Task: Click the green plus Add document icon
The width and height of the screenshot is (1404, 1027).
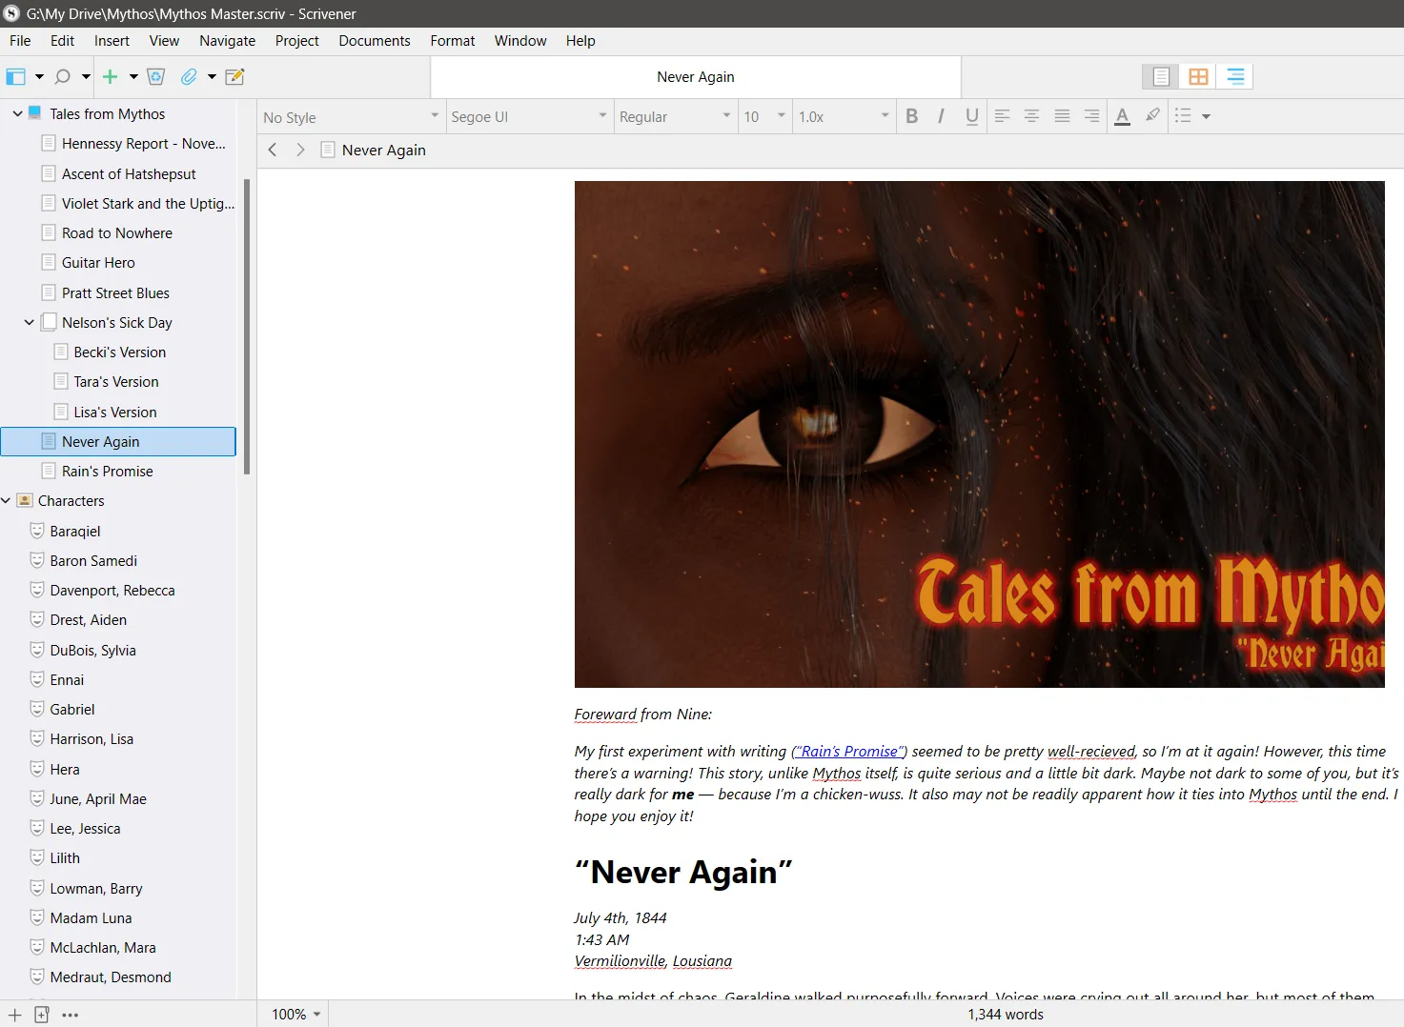Action: [111, 77]
